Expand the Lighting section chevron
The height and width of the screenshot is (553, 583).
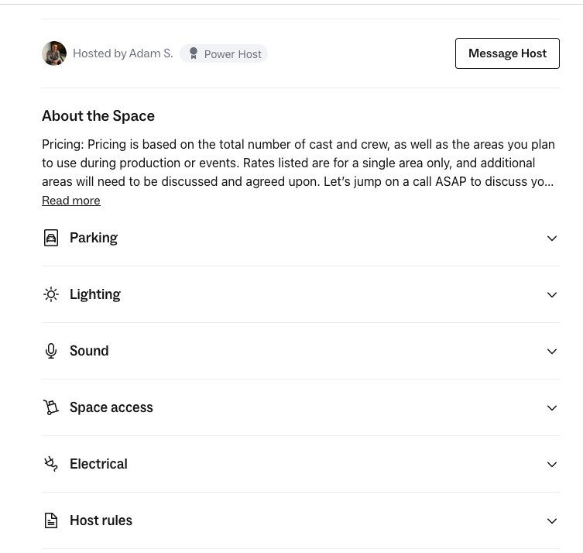click(552, 294)
